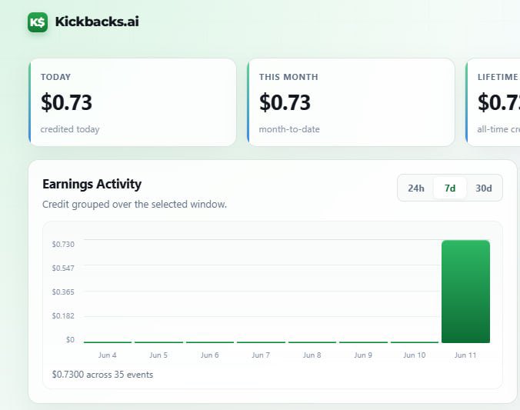520x410 pixels.
Task: Click the $0.730 y-axis value
Action: [x=63, y=244]
